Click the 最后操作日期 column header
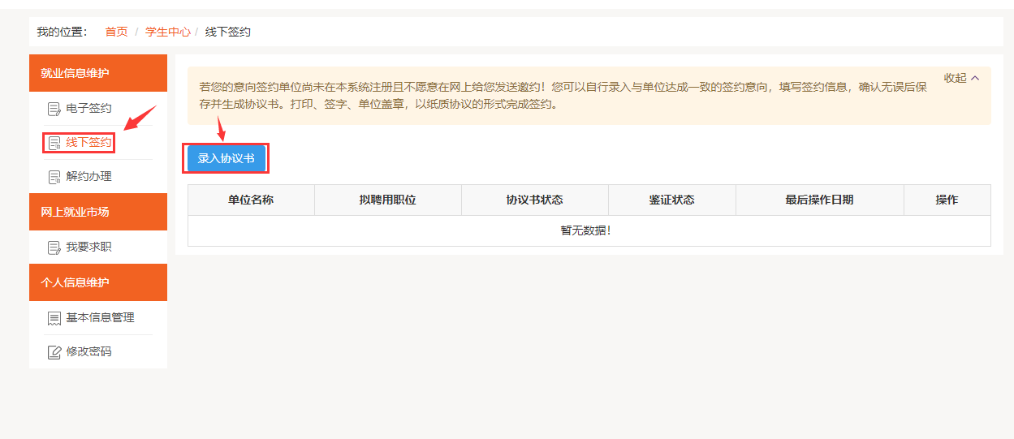The height and width of the screenshot is (439, 1014). click(x=819, y=200)
